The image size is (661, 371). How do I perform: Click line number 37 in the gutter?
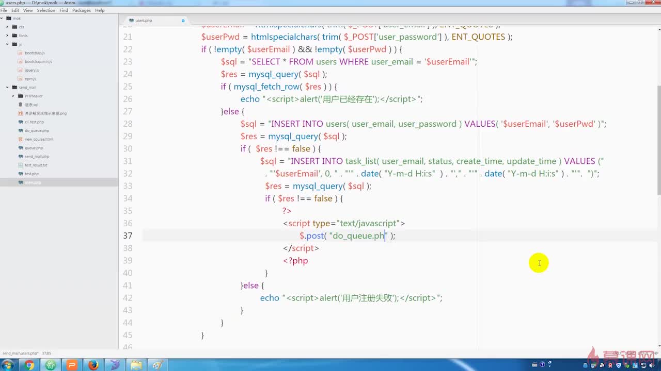tap(128, 235)
